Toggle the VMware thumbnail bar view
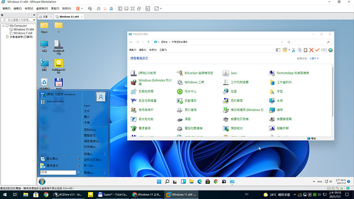This screenshot has width=354, height=199. (126, 8)
